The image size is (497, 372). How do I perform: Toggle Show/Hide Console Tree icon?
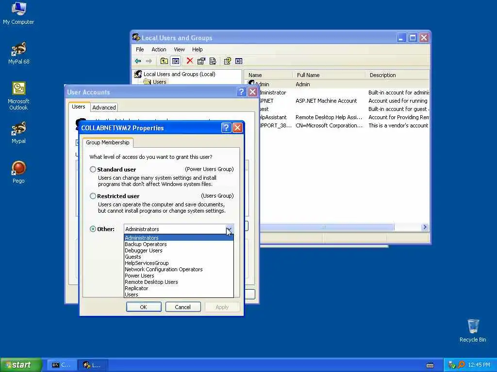[x=176, y=61]
